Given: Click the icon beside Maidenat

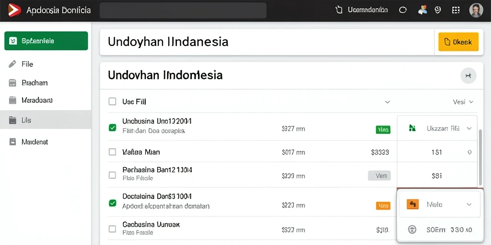Looking at the screenshot, I should point(12,142).
